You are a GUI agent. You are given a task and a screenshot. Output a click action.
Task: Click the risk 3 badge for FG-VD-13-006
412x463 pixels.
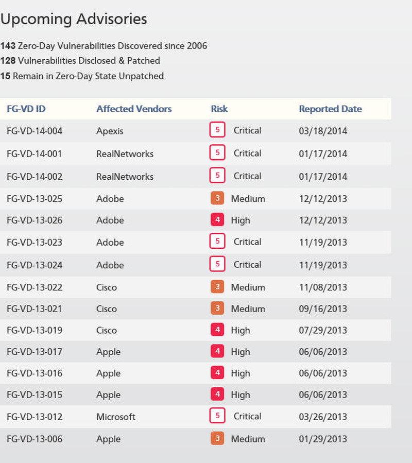pos(217,438)
